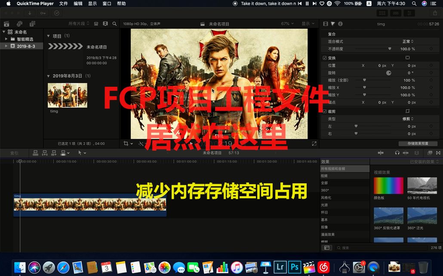
Task: Open the media import dialog
Action: pyautogui.click(x=30, y=13)
